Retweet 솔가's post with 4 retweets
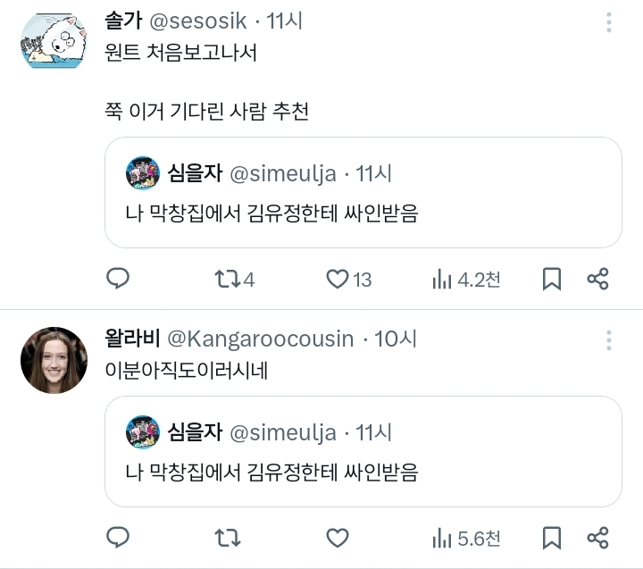Image resolution: width=643 pixels, height=569 pixels. [x=227, y=280]
